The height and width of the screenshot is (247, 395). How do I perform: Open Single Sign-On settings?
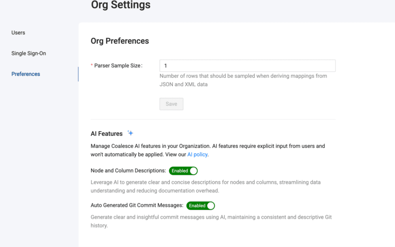[28, 53]
